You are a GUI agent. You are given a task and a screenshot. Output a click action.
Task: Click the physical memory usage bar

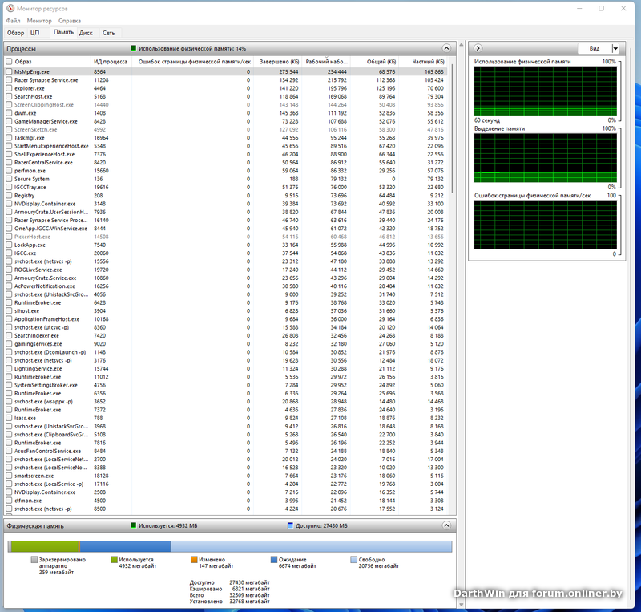pyautogui.click(x=230, y=546)
